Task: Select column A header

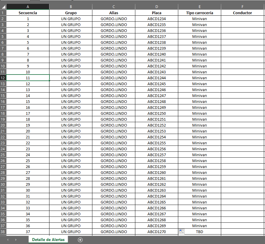Action: [28, 7]
